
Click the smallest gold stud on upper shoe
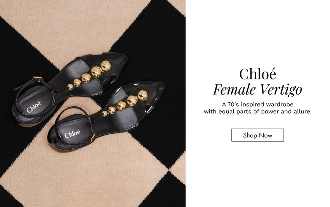70,86
